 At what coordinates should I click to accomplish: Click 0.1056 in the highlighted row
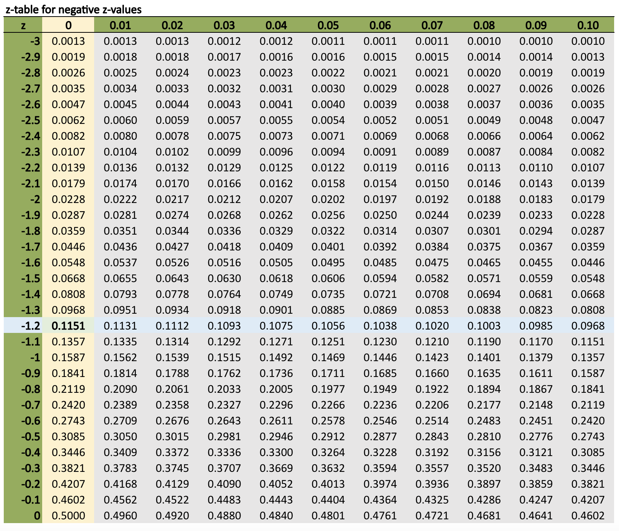[x=328, y=326]
